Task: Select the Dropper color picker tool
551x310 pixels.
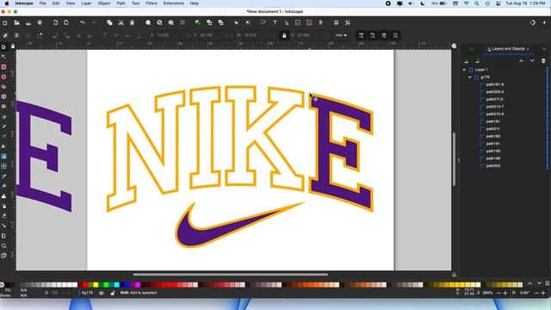Action: pyautogui.click(x=3, y=176)
